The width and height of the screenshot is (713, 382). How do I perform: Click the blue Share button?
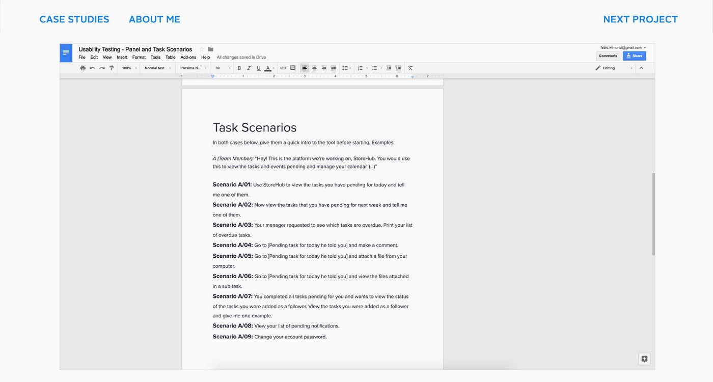coord(635,56)
